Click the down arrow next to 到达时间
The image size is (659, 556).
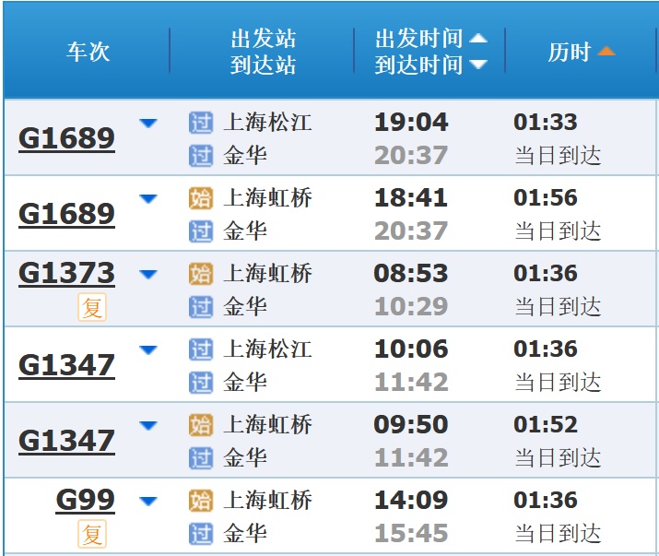(477, 65)
